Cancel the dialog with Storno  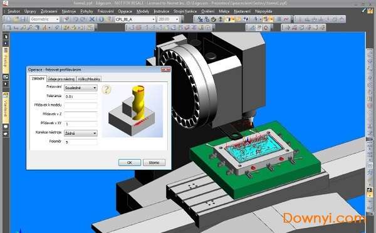154,162
